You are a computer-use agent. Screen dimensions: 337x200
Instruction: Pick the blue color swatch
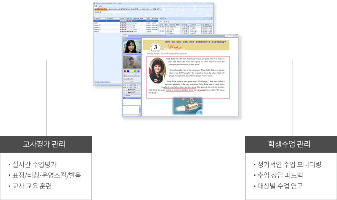click(x=128, y=71)
